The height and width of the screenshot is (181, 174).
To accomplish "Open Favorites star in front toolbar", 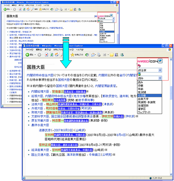I will point(72,55).
